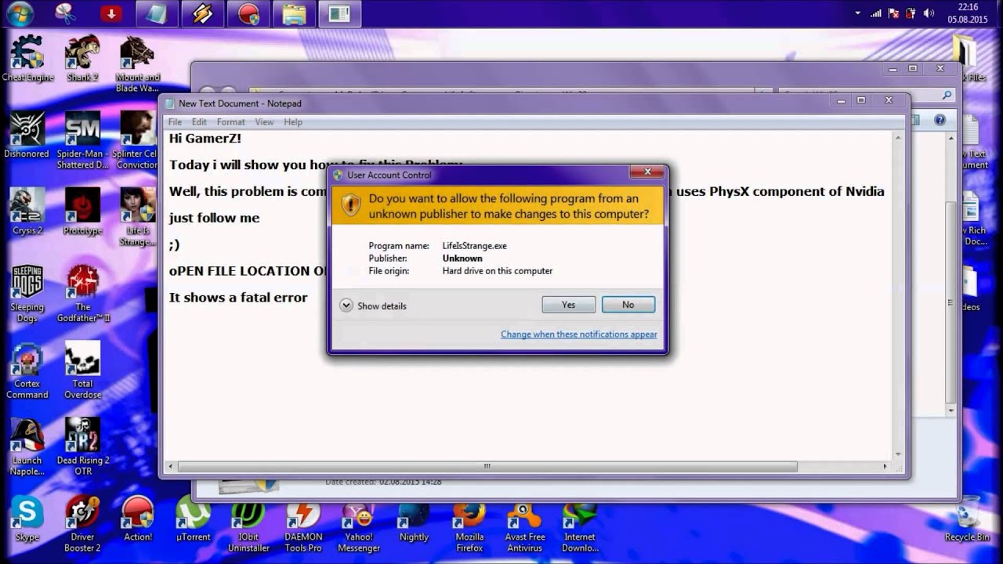Select Total Overdose desktop icon
The height and width of the screenshot is (564, 1003).
[x=82, y=370]
